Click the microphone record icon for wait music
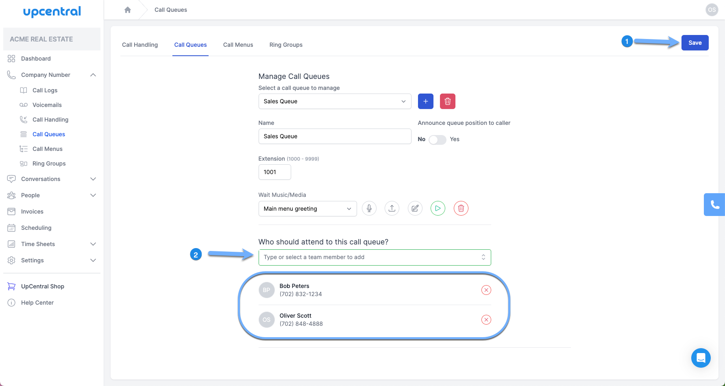 (x=369, y=208)
